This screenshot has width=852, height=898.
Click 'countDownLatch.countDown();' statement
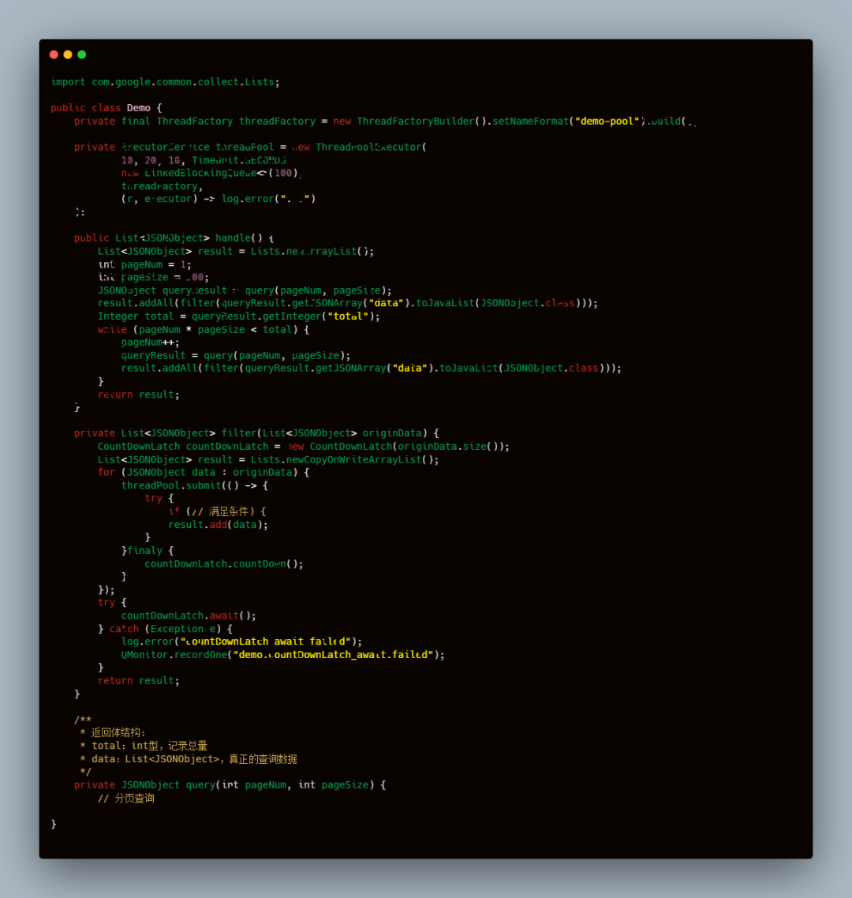click(224, 563)
